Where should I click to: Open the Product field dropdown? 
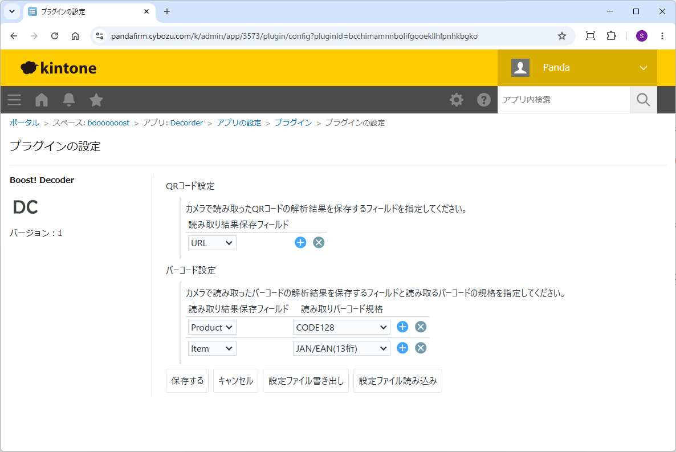click(x=212, y=327)
